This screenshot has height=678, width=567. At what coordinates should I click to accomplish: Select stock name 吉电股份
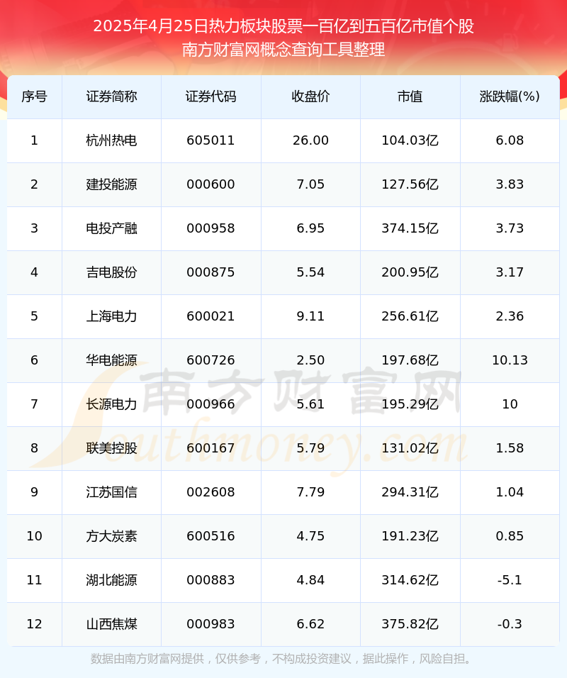[111, 272]
